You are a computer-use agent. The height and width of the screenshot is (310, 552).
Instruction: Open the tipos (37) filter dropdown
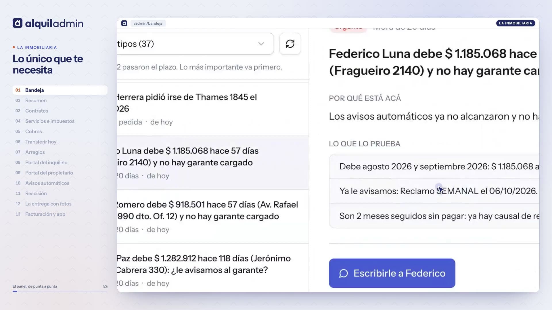point(195,44)
